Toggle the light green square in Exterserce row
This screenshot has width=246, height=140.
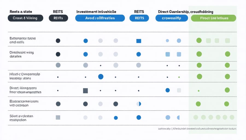(x=209, y=41)
